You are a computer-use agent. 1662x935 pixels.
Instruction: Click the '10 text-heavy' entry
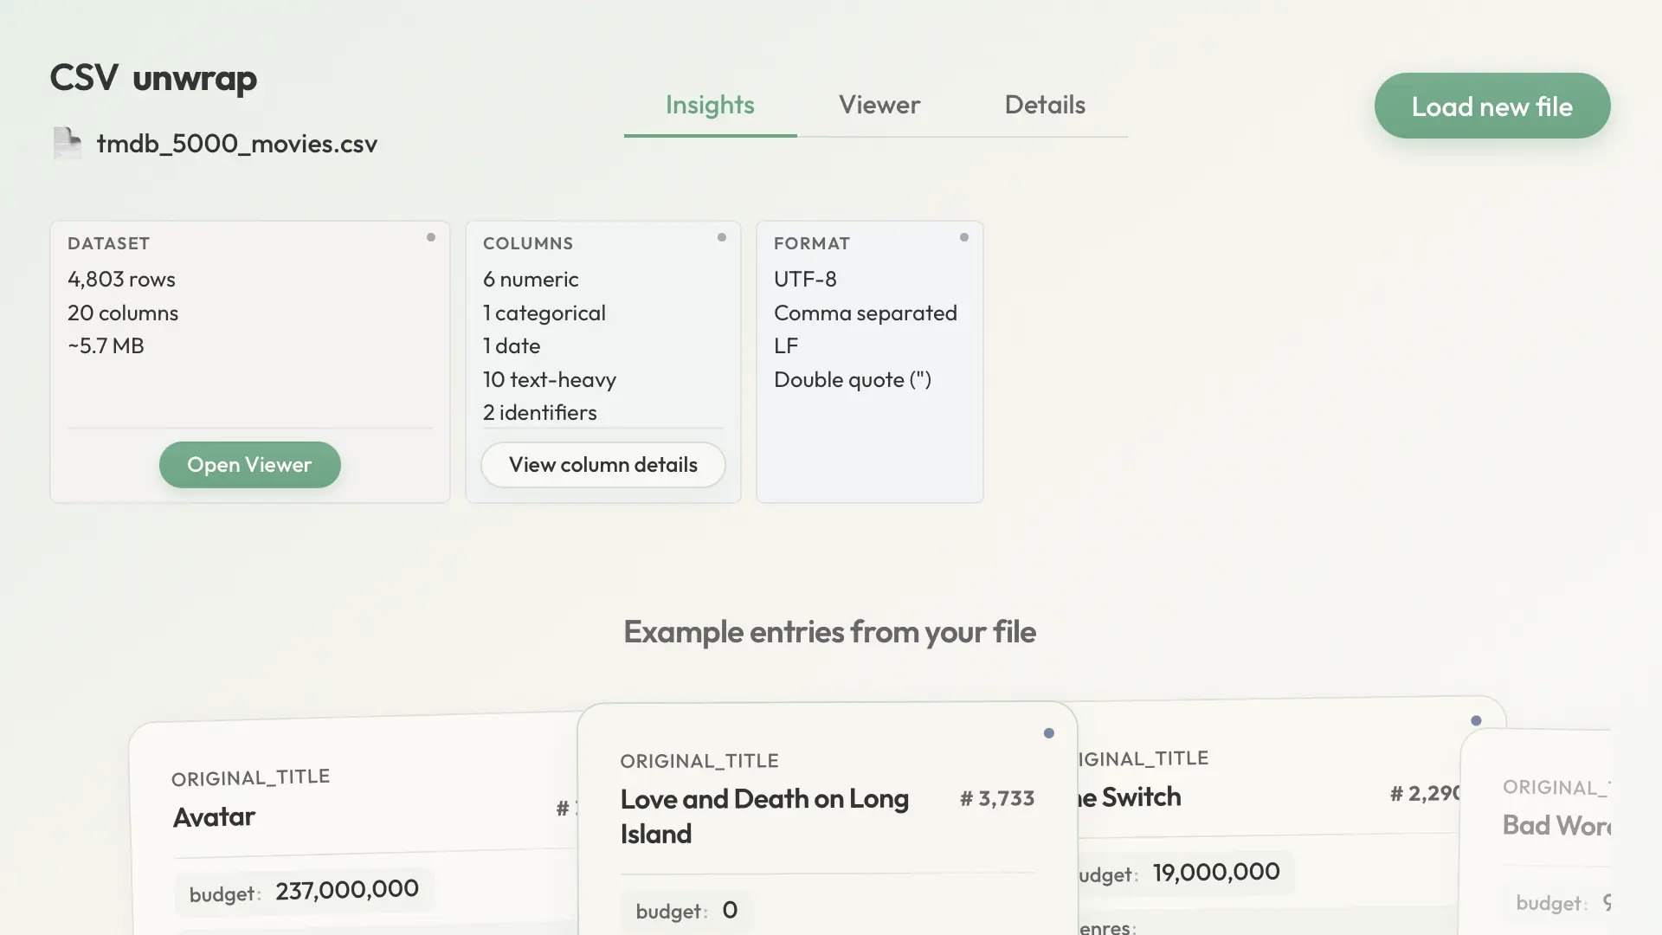(550, 379)
